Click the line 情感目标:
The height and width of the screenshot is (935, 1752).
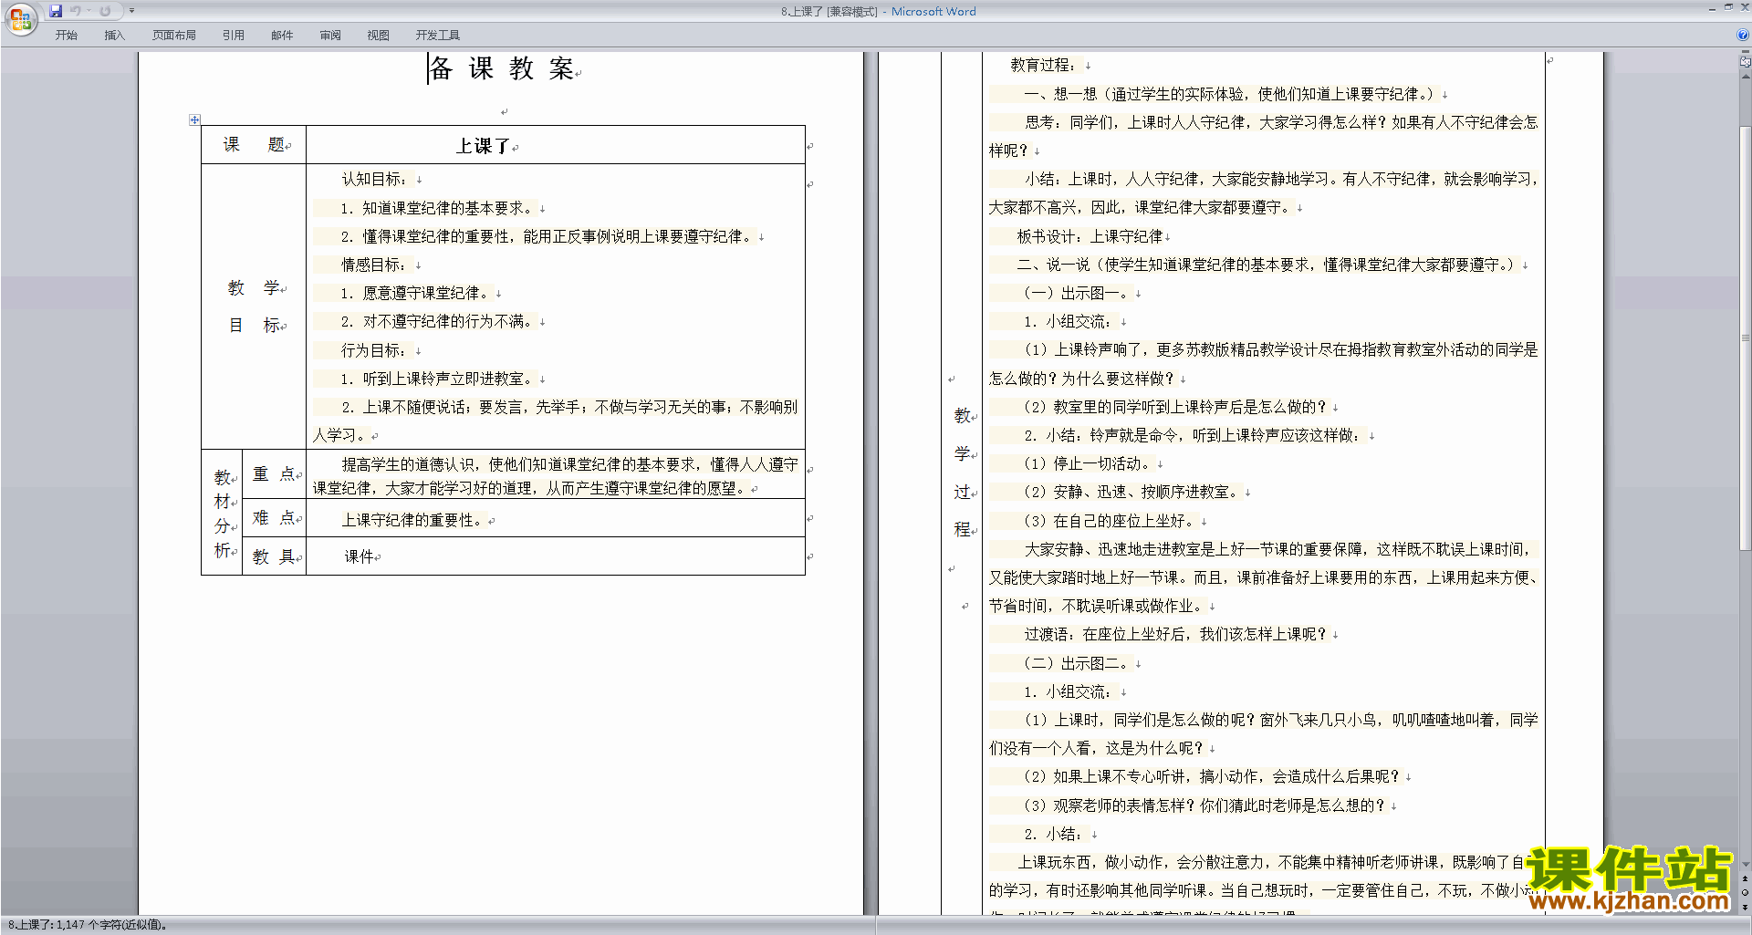click(374, 265)
